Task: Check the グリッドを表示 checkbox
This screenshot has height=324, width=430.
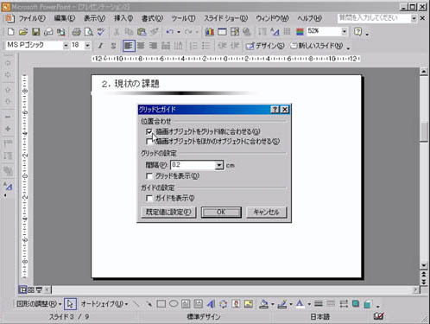Action: pyautogui.click(x=149, y=175)
